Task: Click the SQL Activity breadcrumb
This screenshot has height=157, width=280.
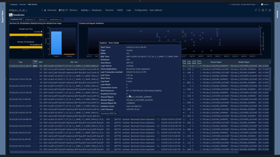Action: coord(32,4)
